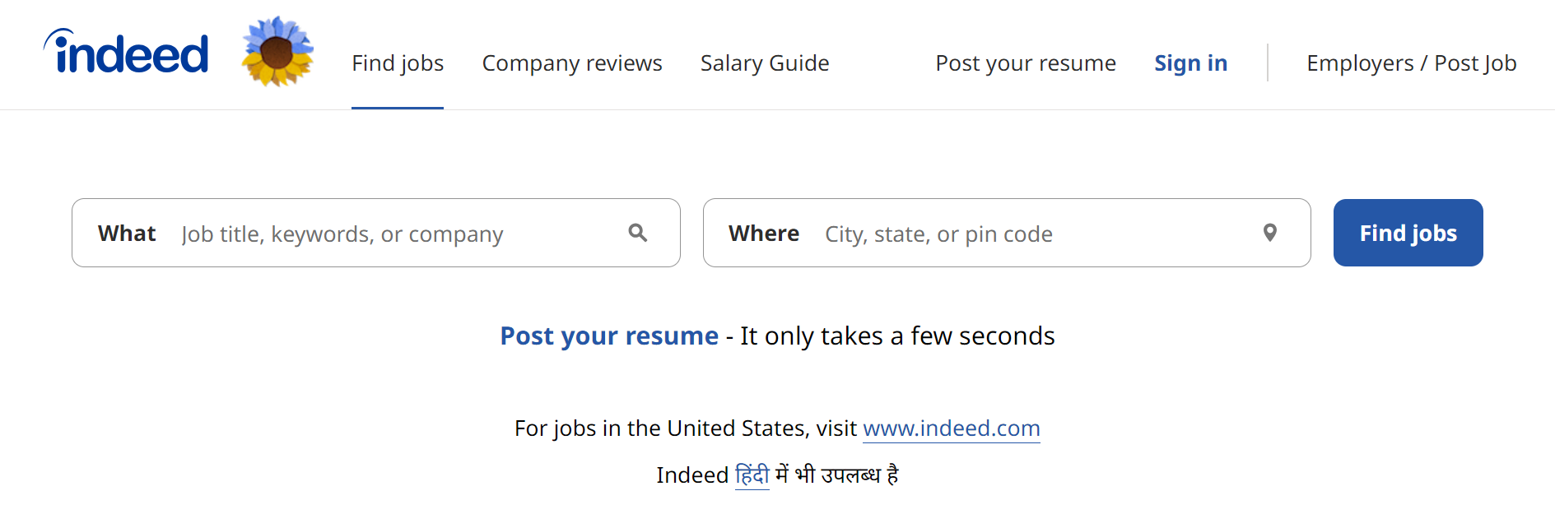This screenshot has height=514, width=1555.
Task: Go to Company reviews
Action: pos(572,63)
